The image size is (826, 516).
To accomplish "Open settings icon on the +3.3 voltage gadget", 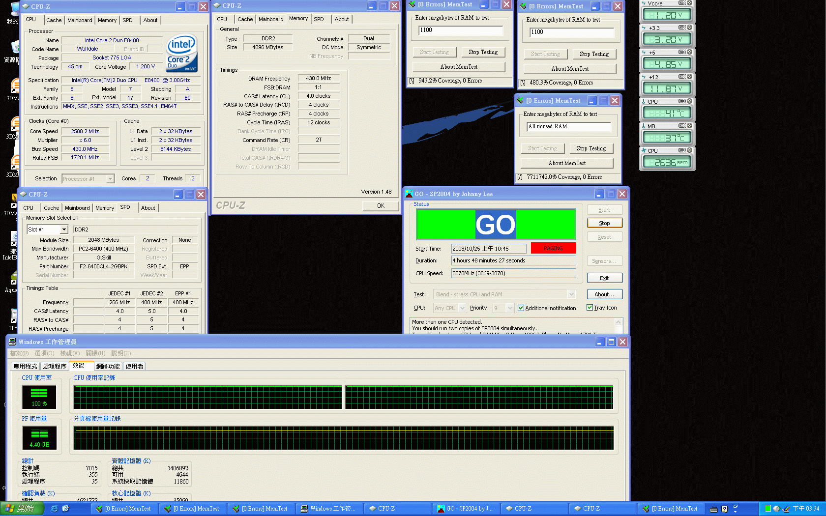I will pos(682,28).
